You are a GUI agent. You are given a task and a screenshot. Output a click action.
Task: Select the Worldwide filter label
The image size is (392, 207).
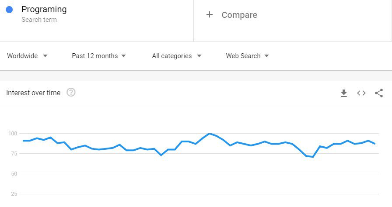pos(22,56)
